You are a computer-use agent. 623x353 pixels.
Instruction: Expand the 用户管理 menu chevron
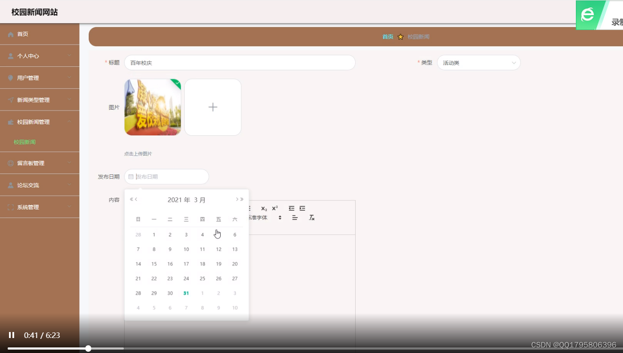tap(69, 78)
